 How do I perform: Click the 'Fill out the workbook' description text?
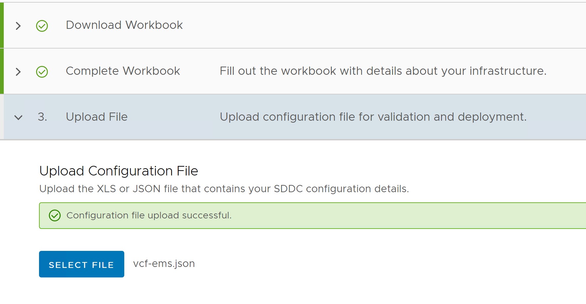[x=383, y=71]
